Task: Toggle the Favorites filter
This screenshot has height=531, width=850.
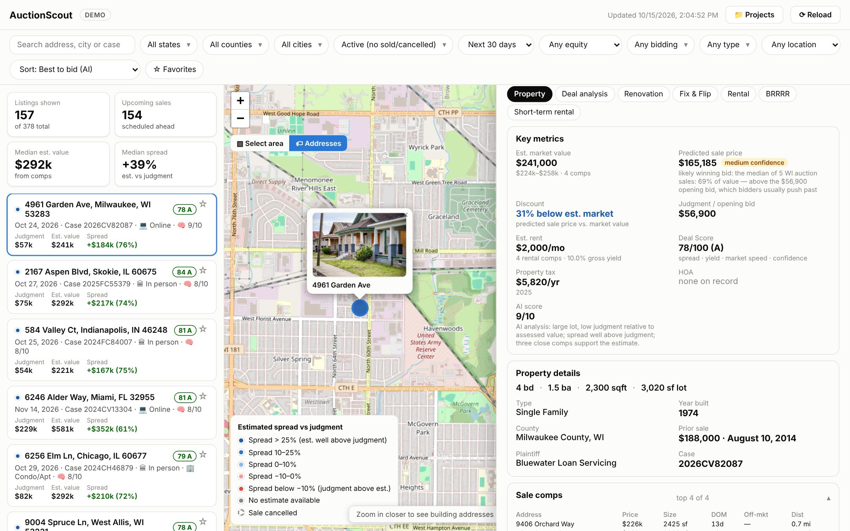Action: (174, 70)
